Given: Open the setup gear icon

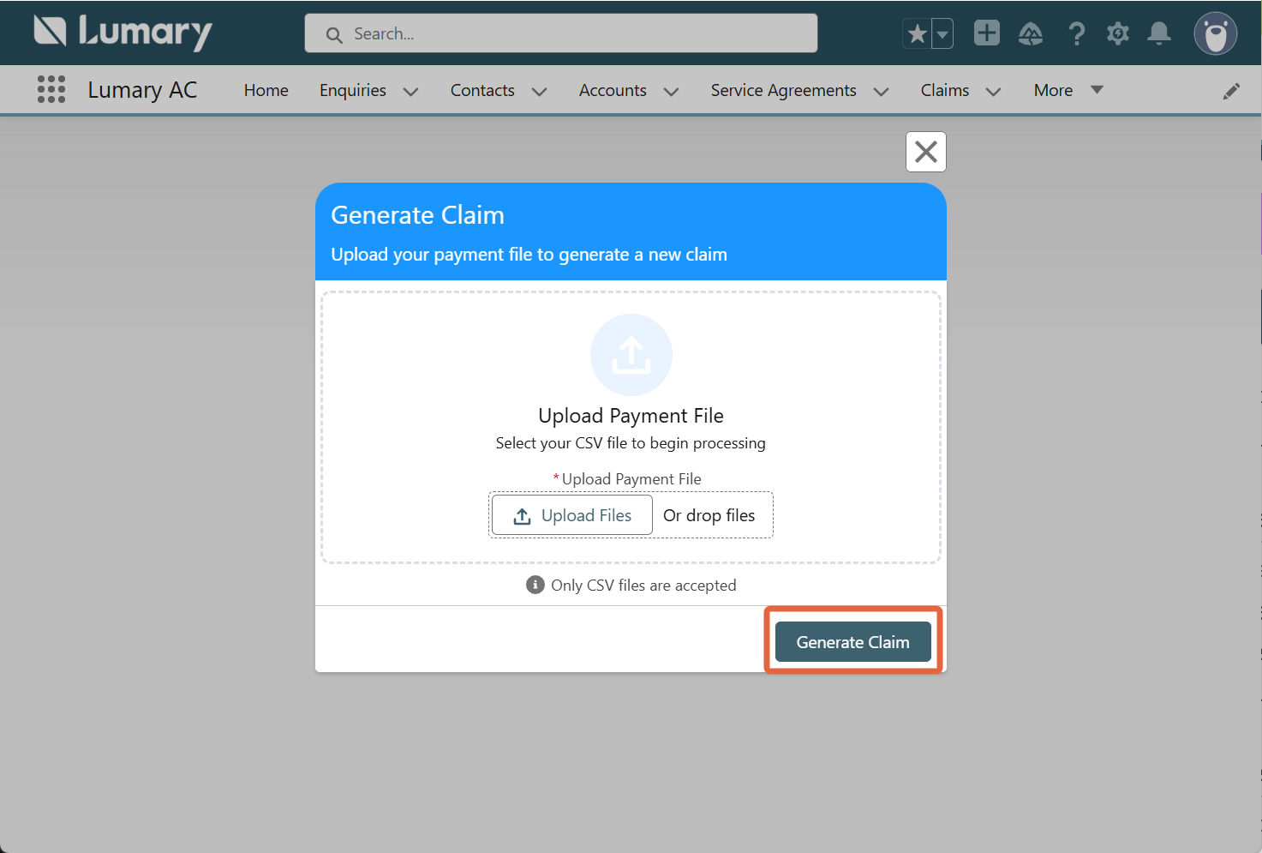Looking at the screenshot, I should tap(1118, 34).
